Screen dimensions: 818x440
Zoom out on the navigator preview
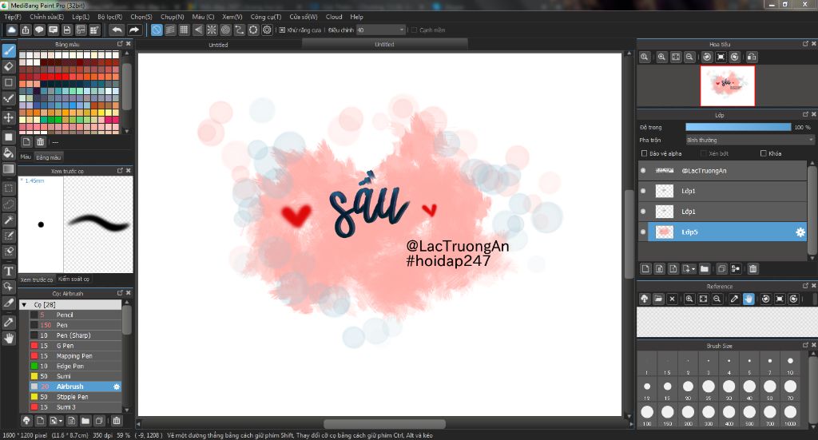click(689, 57)
